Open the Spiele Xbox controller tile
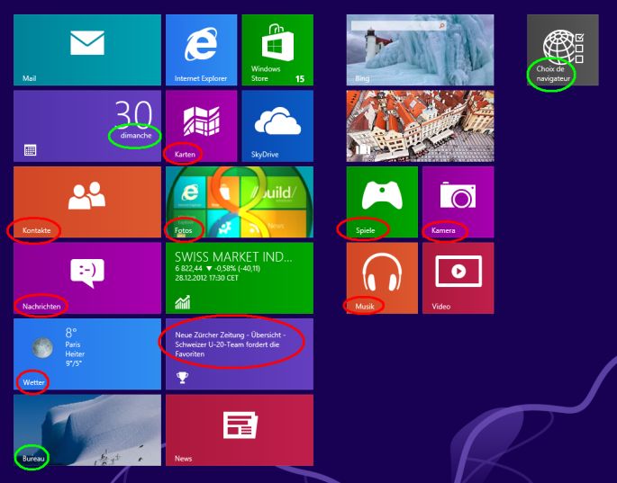Viewport: 617px width, 483px height. click(382, 202)
